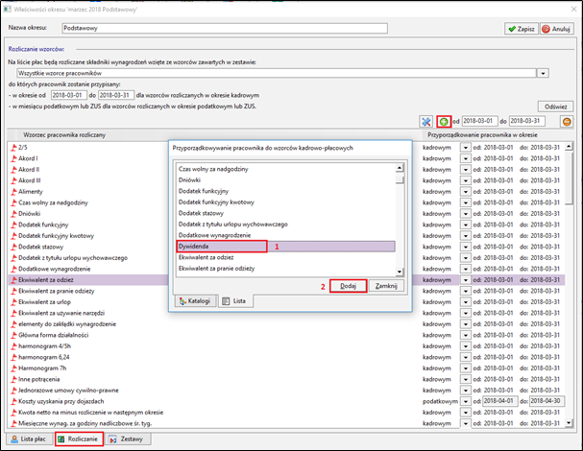
Task: Cancel with the Anuluj button
Action: point(557,29)
